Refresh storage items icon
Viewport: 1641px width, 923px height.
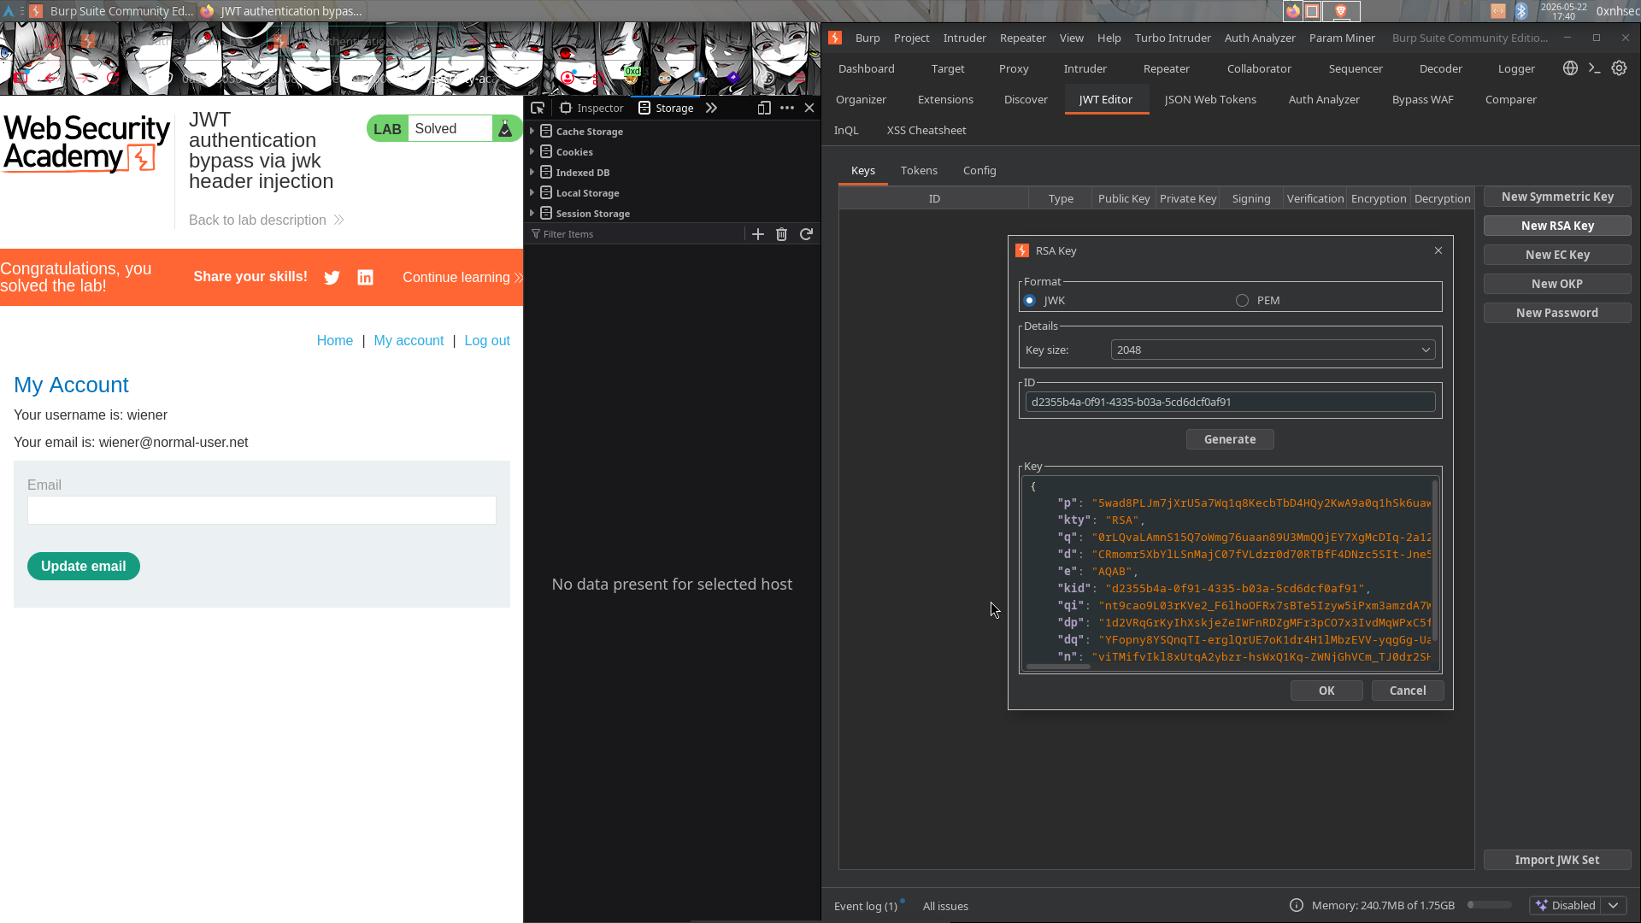[x=806, y=234]
